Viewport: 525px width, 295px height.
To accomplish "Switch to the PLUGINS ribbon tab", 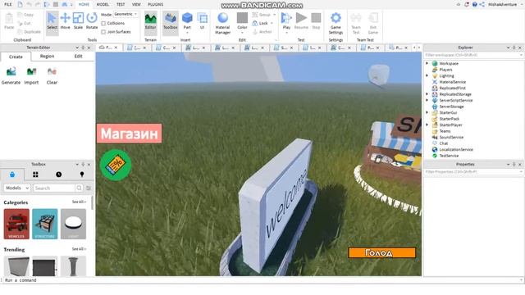I will [x=155, y=4].
